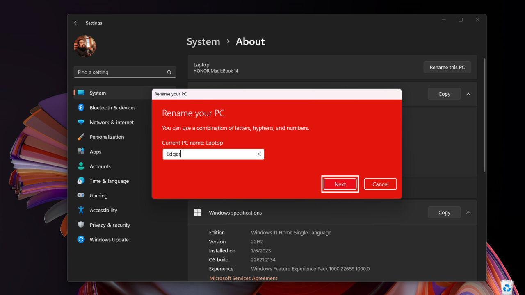Expand the Device specifications chevron
The width and height of the screenshot is (525, 295).
point(468,94)
